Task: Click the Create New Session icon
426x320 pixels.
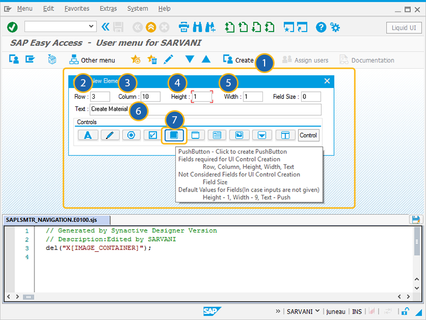Action: pyautogui.click(x=288, y=27)
